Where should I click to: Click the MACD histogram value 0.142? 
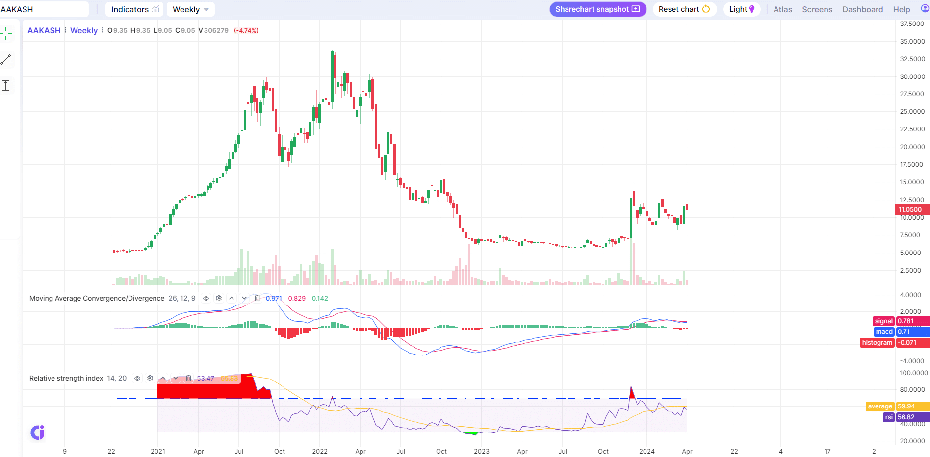[x=320, y=298]
